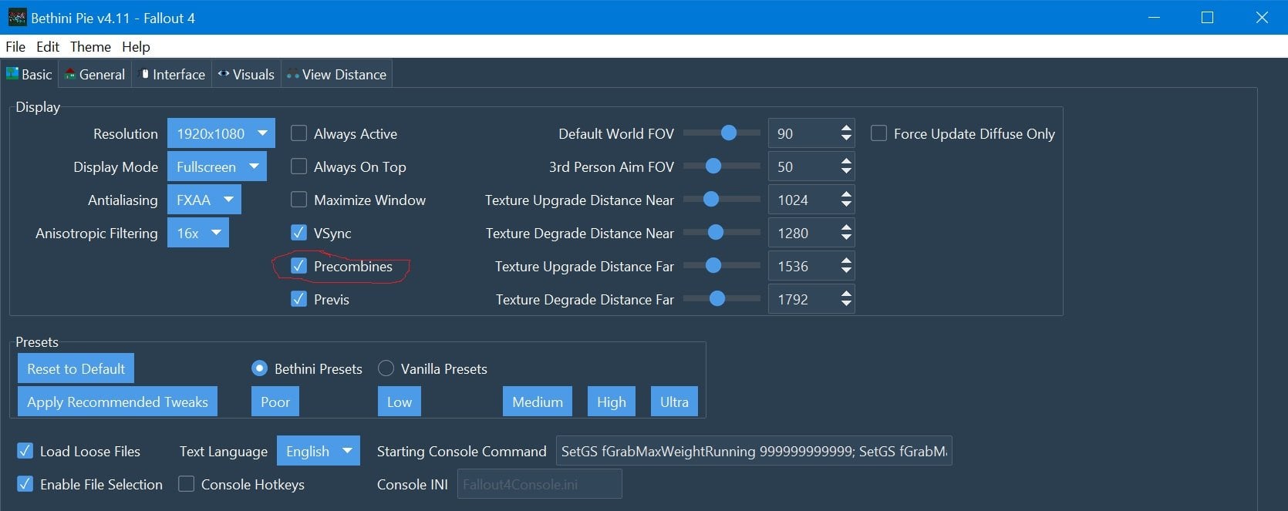Viewport: 1288px width, 511px height.
Task: Increase Default World FOV with up arrow
Action: click(x=846, y=128)
